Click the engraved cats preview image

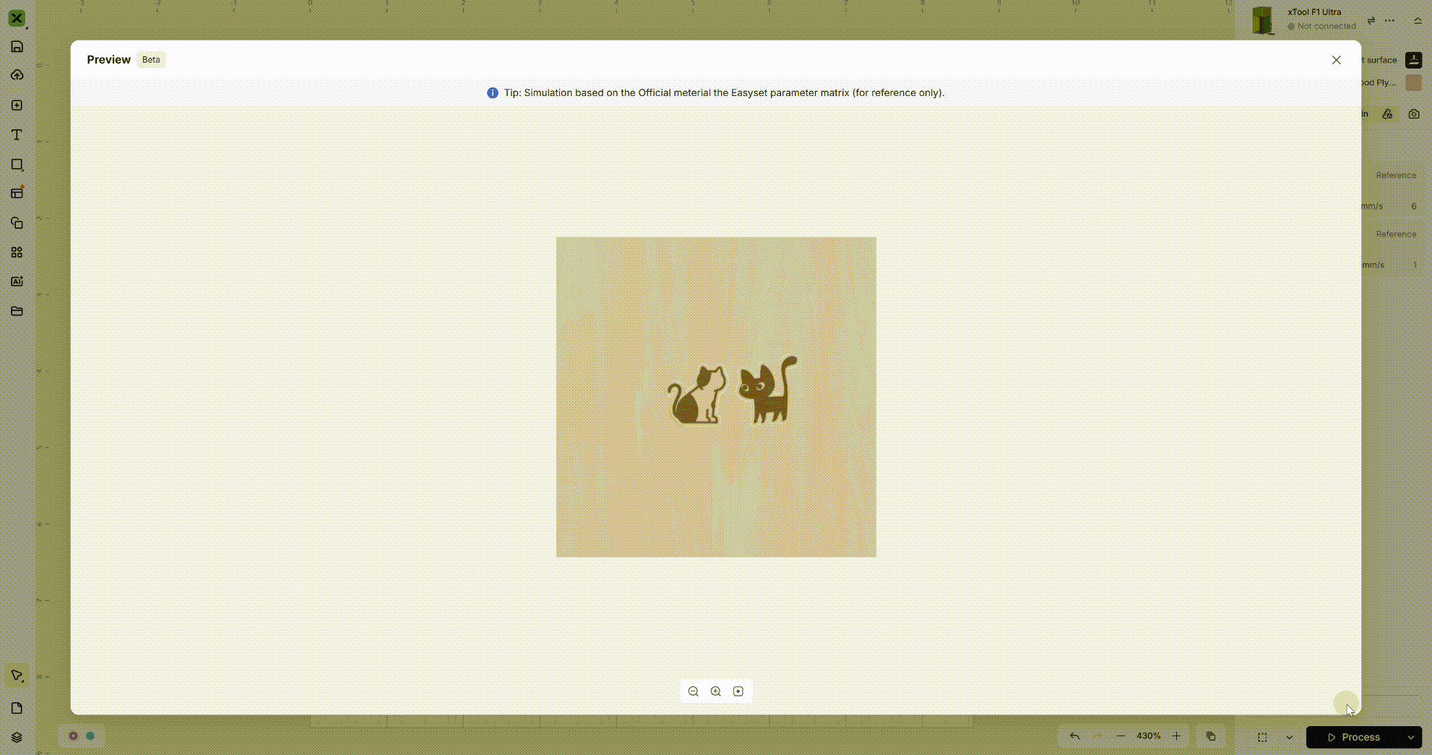pyautogui.click(x=716, y=397)
